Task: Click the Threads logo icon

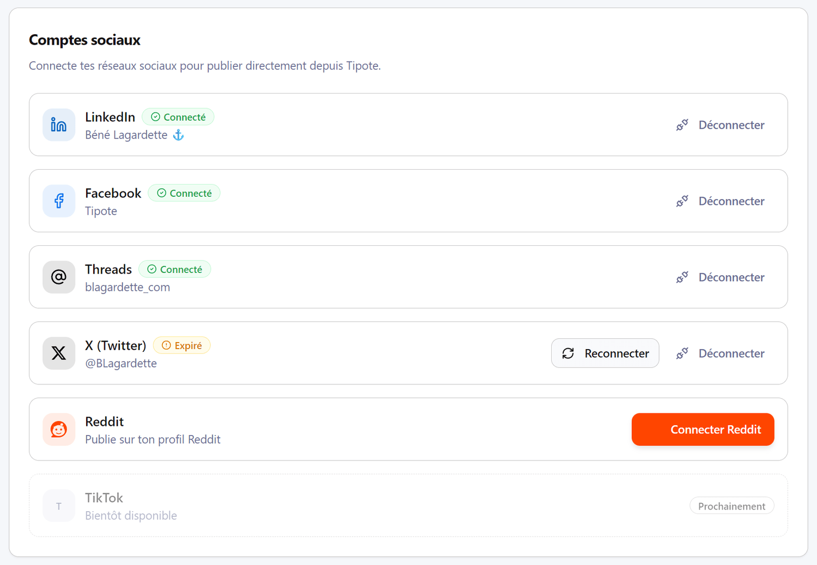Action: (59, 277)
